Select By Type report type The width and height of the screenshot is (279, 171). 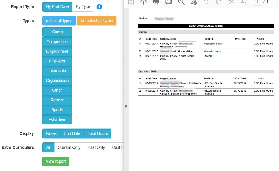pos(83,7)
